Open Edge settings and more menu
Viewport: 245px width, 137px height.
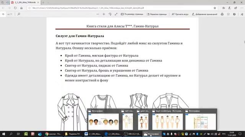pos(242,8)
